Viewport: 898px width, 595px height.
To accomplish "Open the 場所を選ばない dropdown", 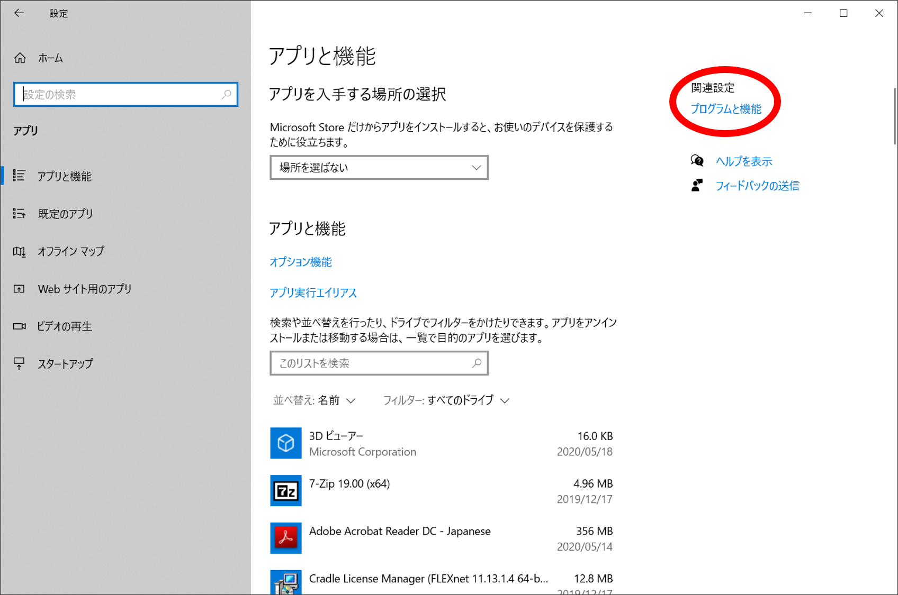I will point(379,168).
